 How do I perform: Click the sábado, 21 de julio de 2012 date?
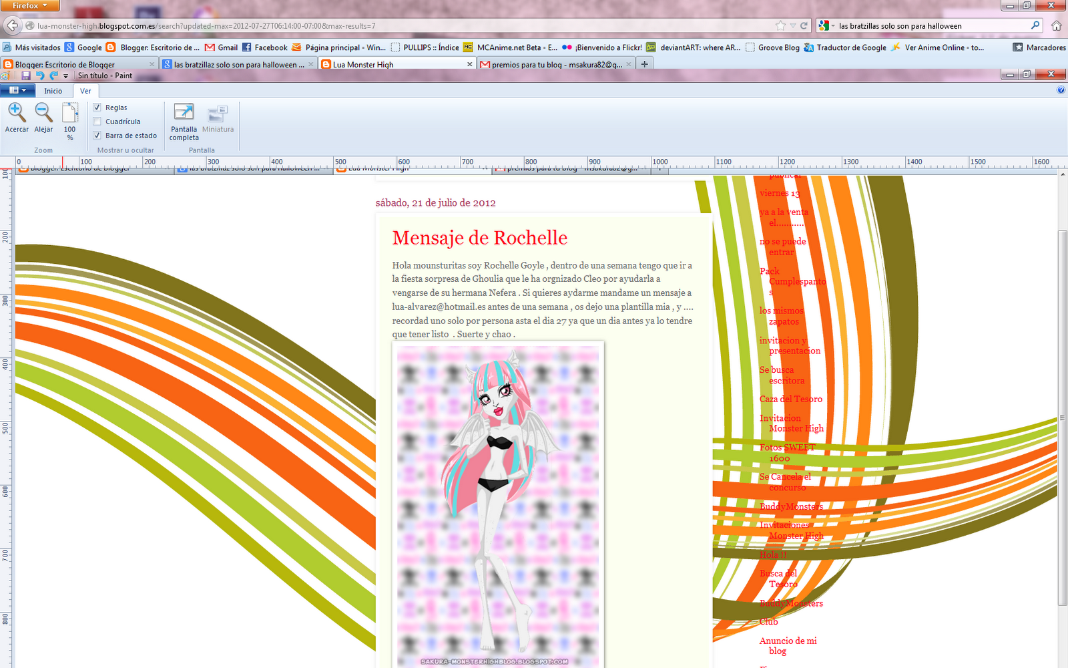(435, 203)
